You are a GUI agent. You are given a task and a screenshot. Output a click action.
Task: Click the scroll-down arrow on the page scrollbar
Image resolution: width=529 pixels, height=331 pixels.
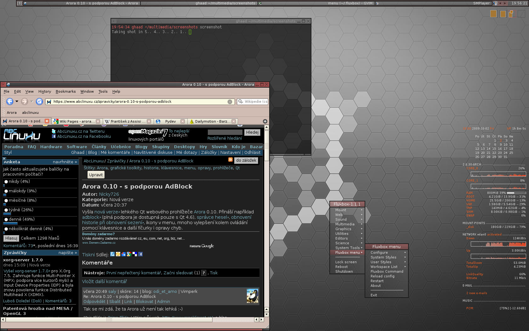click(267, 314)
